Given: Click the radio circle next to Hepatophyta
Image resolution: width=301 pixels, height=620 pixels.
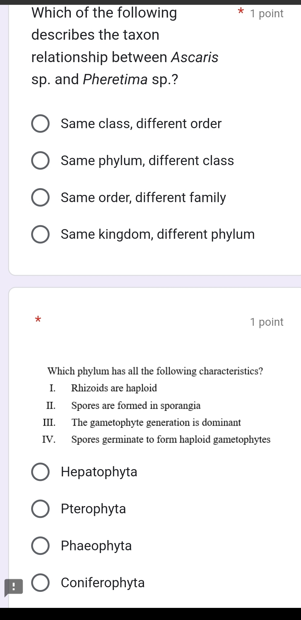Looking at the screenshot, I should pos(41,472).
